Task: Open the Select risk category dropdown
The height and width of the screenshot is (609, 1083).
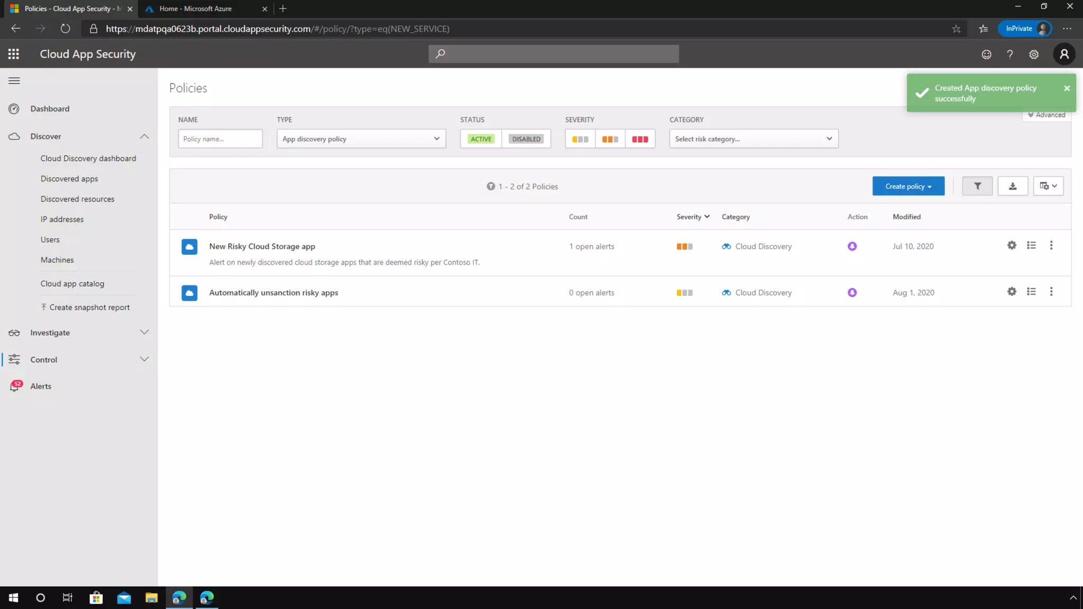Action: pos(753,139)
